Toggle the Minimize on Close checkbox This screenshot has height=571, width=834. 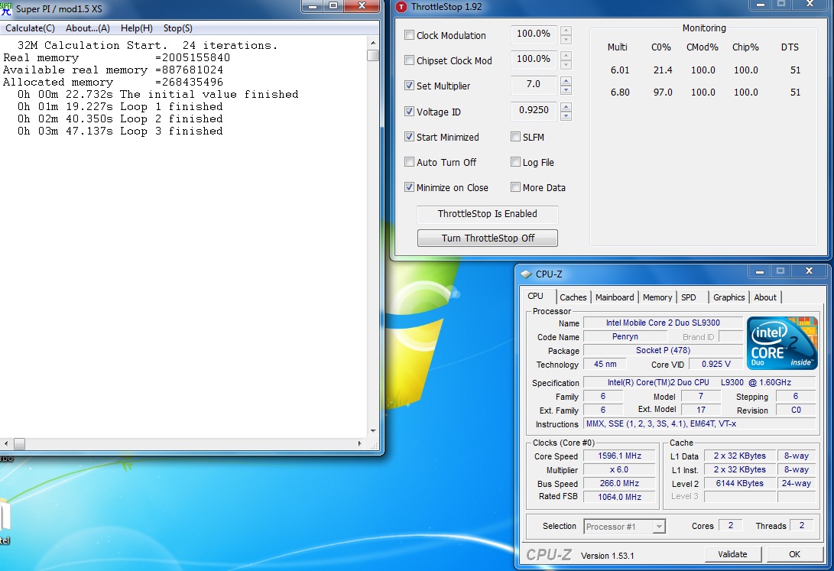point(409,187)
